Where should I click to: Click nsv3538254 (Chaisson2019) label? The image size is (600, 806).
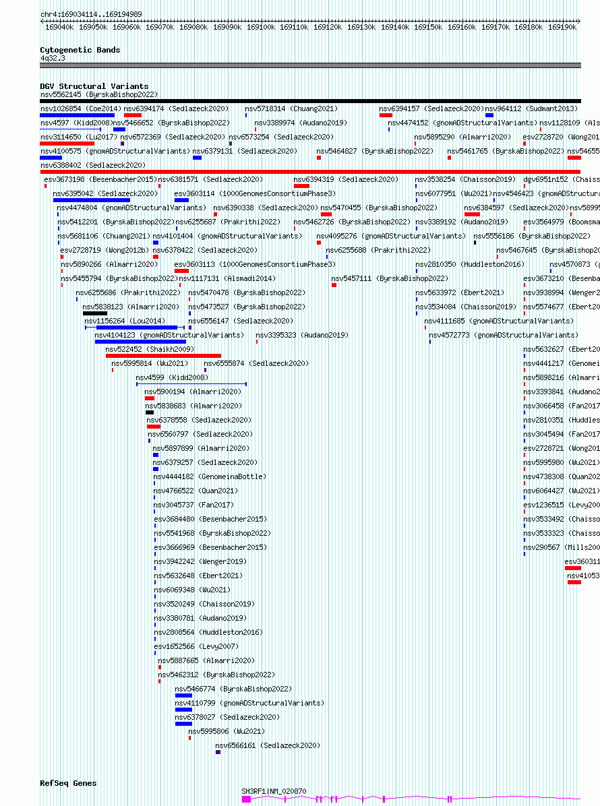tap(465, 179)
